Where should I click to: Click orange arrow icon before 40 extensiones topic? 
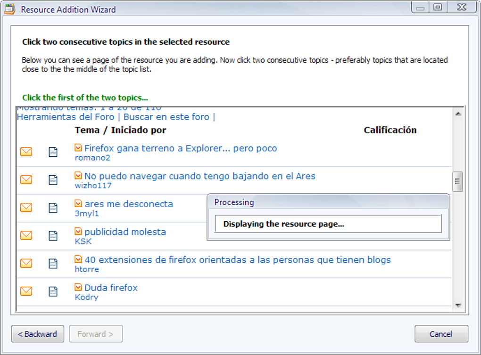[78, 259]
